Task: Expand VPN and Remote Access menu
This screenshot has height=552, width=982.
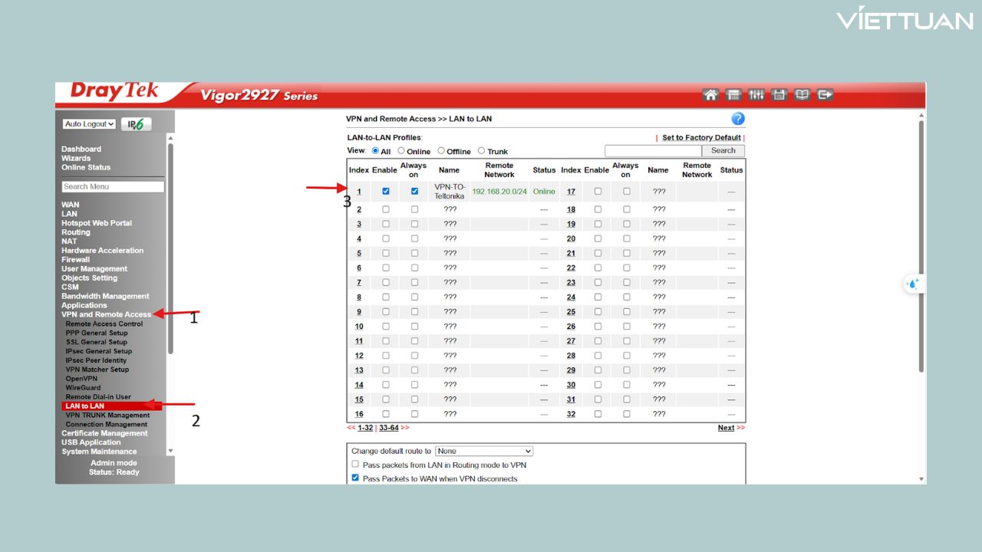Action: point(106,314)
